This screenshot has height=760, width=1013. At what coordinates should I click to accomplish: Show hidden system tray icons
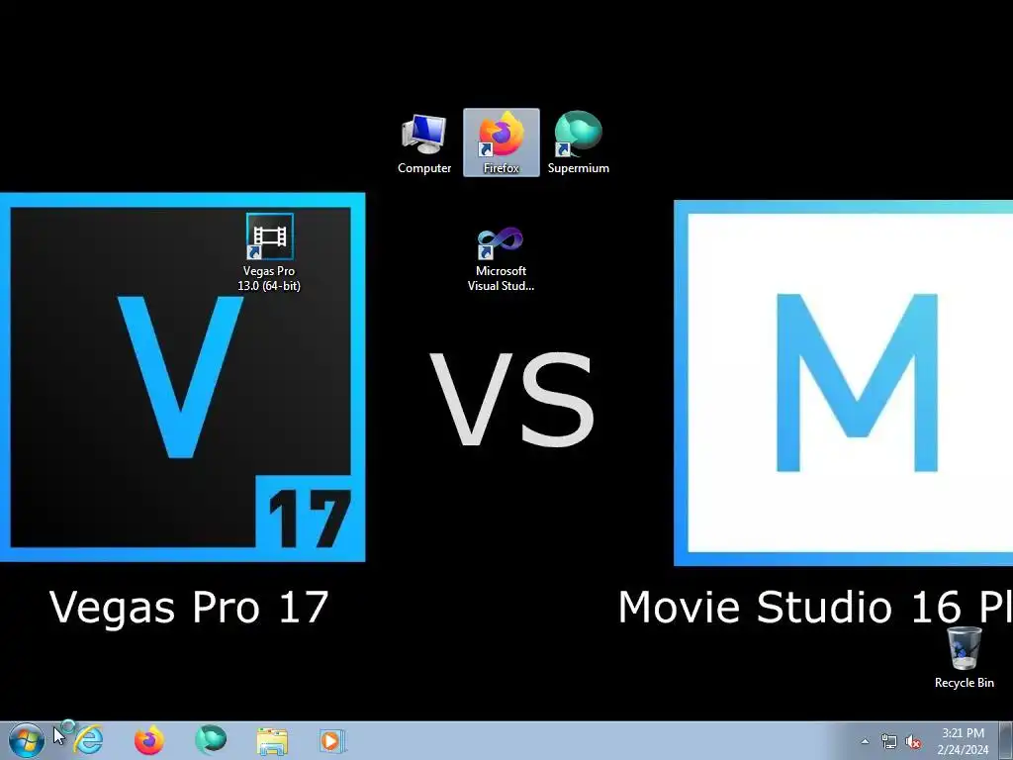click(865, 742)
